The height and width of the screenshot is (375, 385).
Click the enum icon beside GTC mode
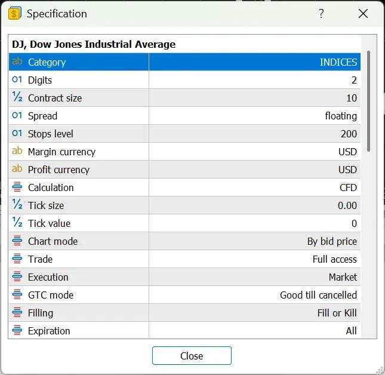tap(17, 294)
